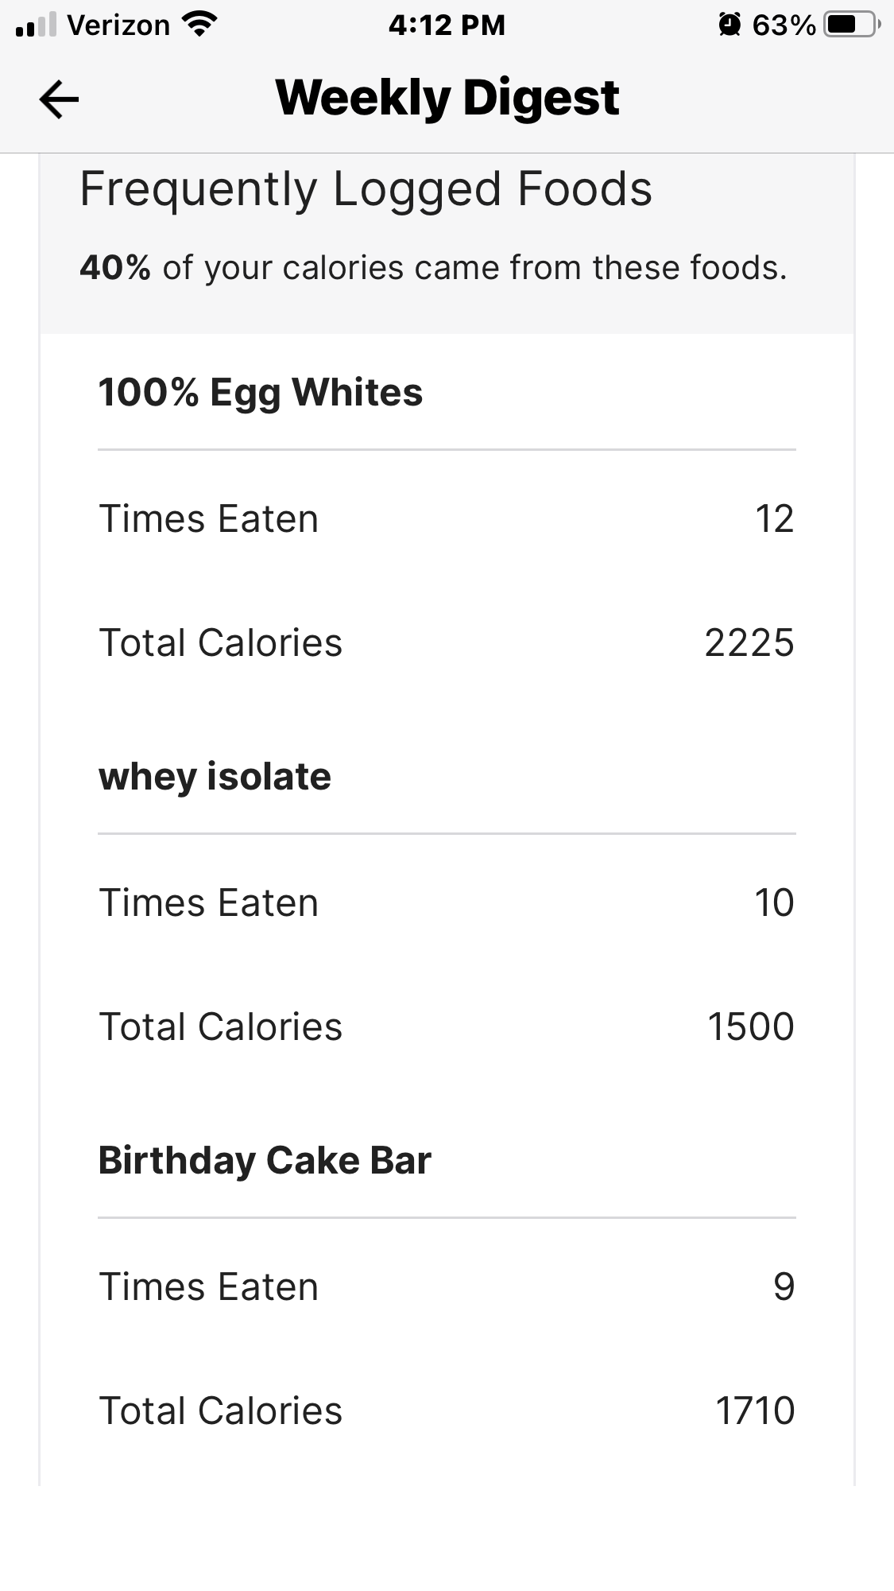
Task: Tap whey isolate Total Calories 1500
Action: pos(750,1026)
